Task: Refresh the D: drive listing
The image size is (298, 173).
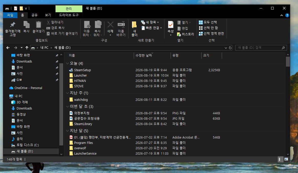Action: click(x=230, y=48)
